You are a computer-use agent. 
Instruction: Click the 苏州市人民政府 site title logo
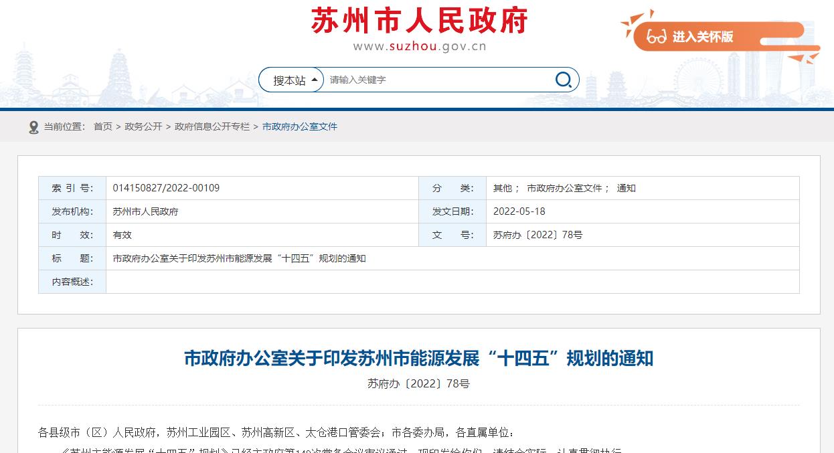(x=420, y=20)
